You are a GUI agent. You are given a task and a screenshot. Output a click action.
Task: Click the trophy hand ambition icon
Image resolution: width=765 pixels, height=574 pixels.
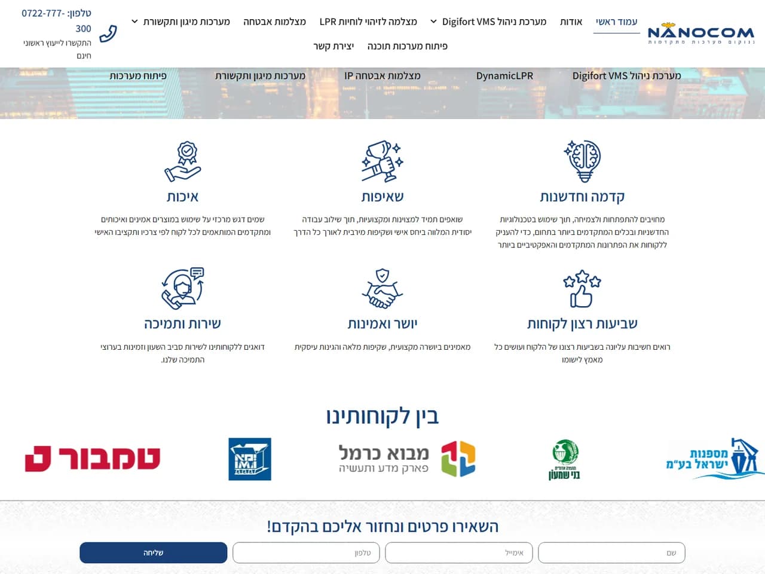click(382, 161)
